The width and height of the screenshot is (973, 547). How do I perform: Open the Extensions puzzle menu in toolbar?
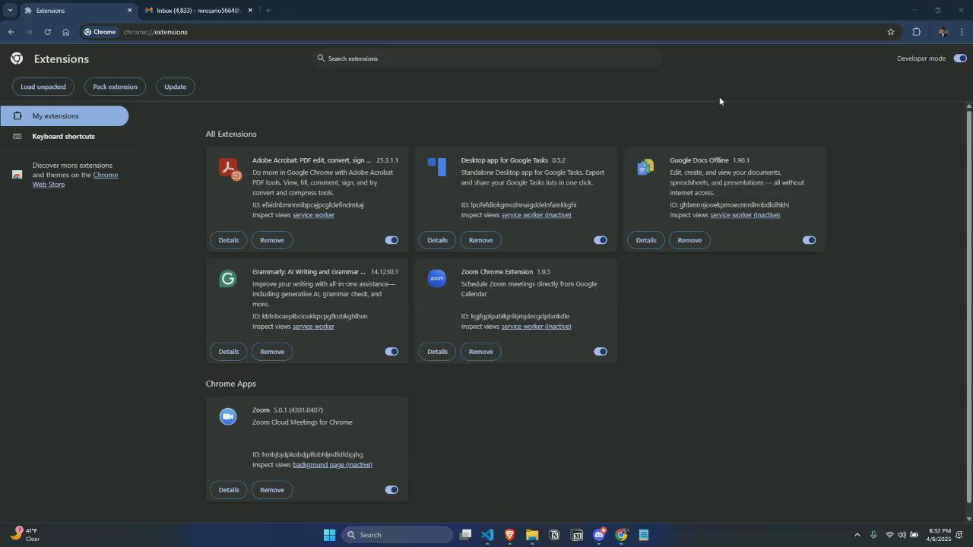(x=916, y=32)
